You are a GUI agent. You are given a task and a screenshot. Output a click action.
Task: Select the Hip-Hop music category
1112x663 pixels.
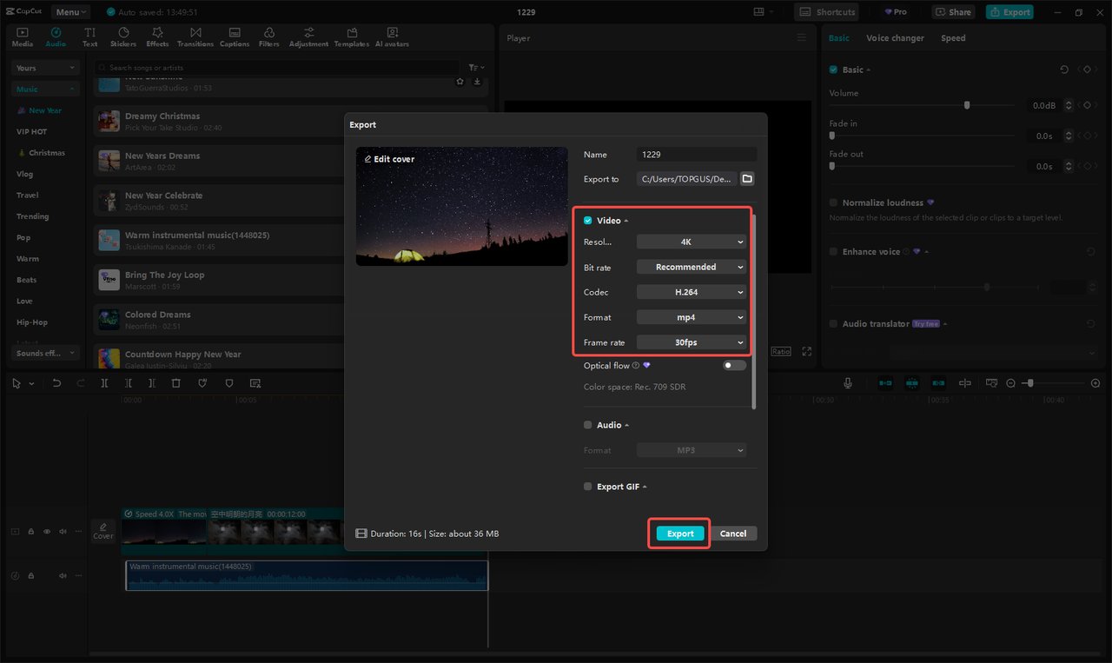pyautogui.click(x=31, y=322)
